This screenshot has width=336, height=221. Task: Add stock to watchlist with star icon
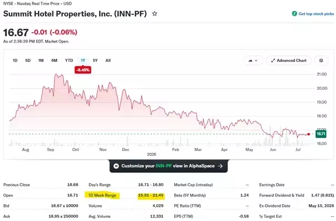click(x=154, y=14)
